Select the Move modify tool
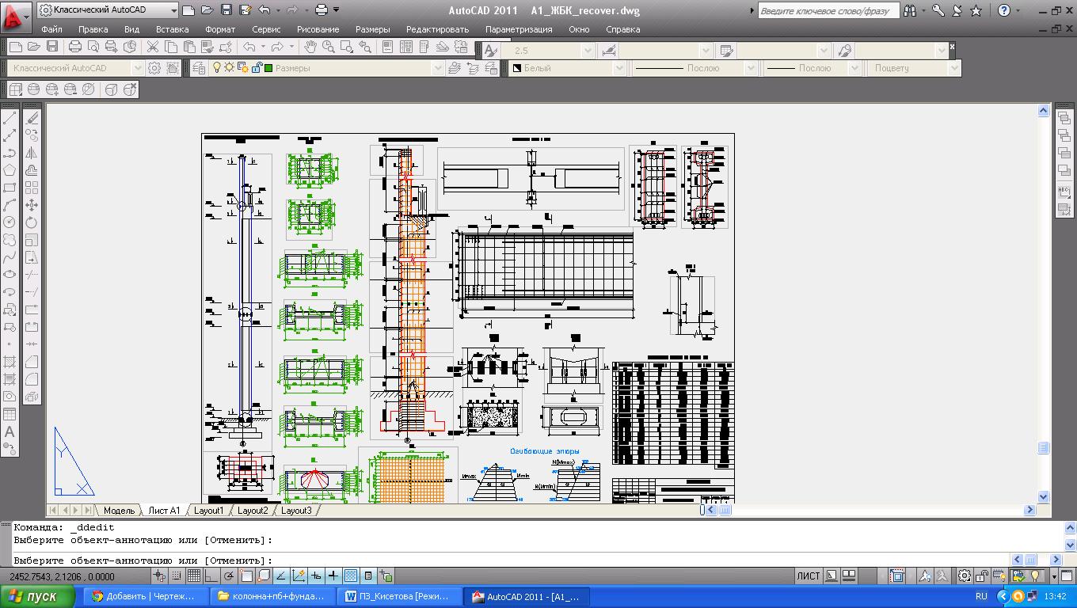The width and height of the screenshot is (1077, 608). click(32, 205)
